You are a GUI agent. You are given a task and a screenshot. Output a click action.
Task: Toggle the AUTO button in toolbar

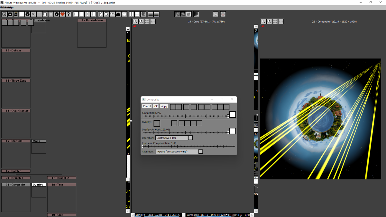[x=143, y=14]
